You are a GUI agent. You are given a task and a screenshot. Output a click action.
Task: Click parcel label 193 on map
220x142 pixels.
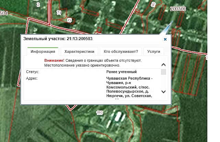tap(100, 113)
